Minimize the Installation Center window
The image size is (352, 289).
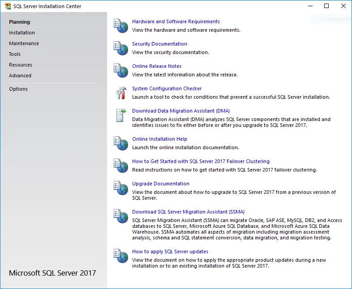[x=310, y=6]
